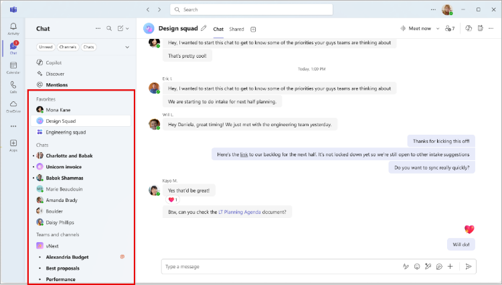This screenshot has width=502, height=285.
Task: Open the new chat dropdown arrow
Action: [x=127, y=29]
